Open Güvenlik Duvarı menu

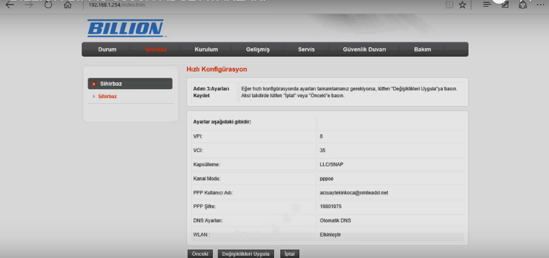pos(364,49)
